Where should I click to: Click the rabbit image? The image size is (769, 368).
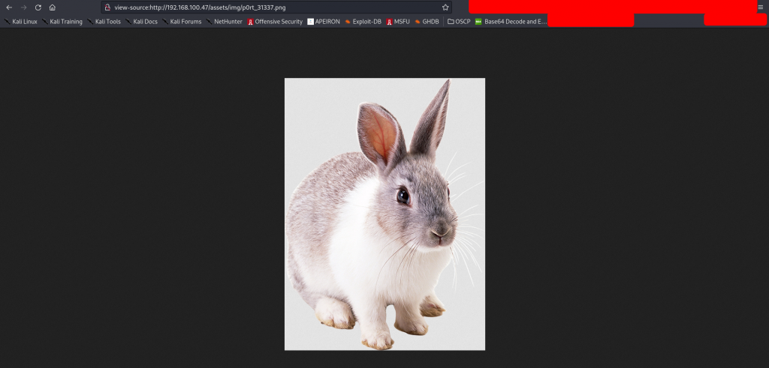point(384,214)
